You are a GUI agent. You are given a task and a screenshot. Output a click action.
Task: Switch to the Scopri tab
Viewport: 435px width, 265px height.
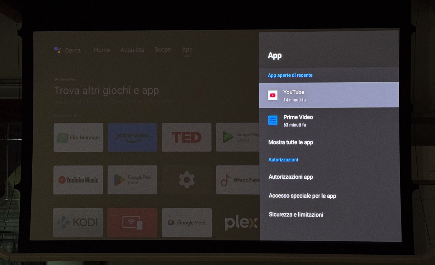coord(163,49)
